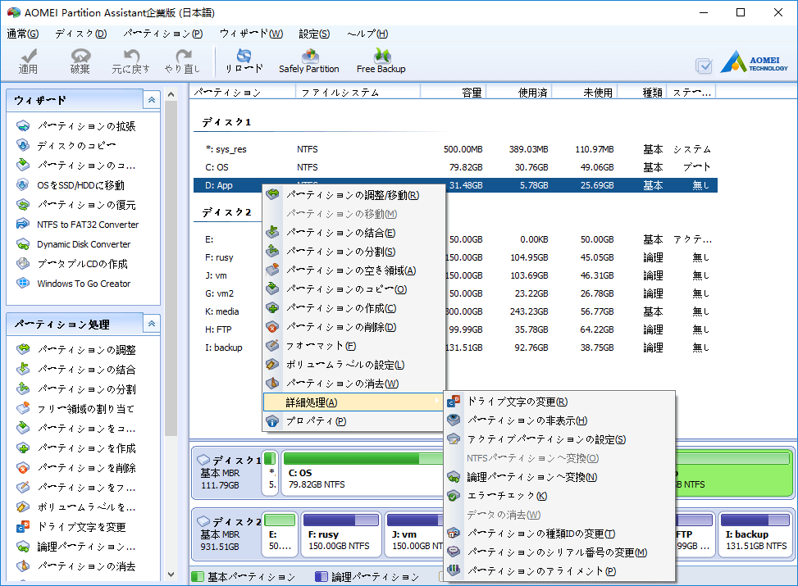Click the Dynamic Disk Converter icon
The width and height of the screenshot is (798, 586).
pyautogui.click(x=23, y=244)
